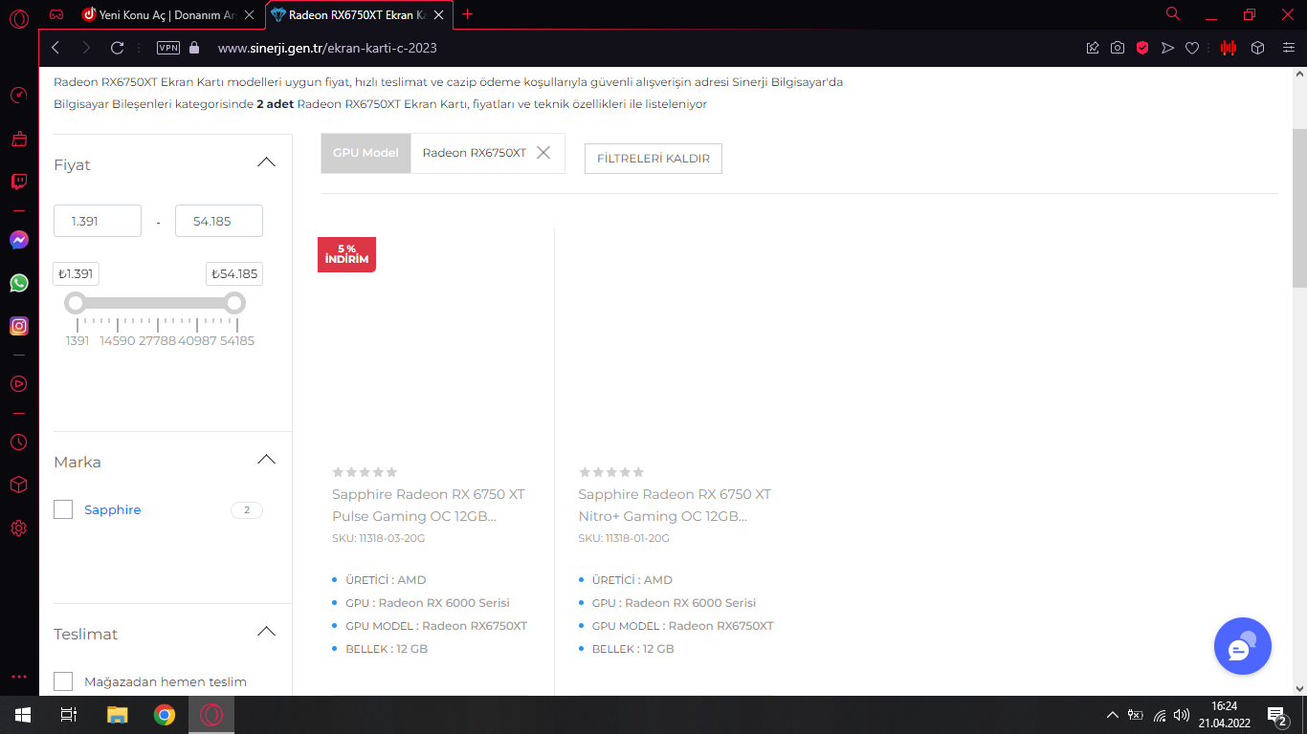The image size is (1307, 734).
Task: Click the 5% İNDİRİM discount badge
Action: (346, 254)
